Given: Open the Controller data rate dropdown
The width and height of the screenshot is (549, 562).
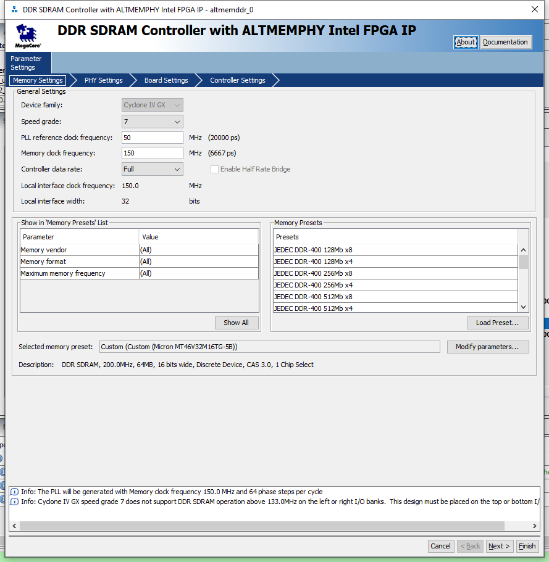Looking at the screenshot, I should [x=152, y=169].
